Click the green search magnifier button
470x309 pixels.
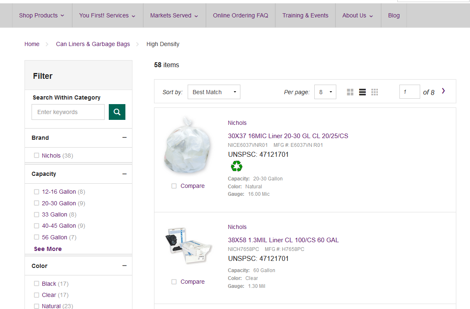point(117,112)
